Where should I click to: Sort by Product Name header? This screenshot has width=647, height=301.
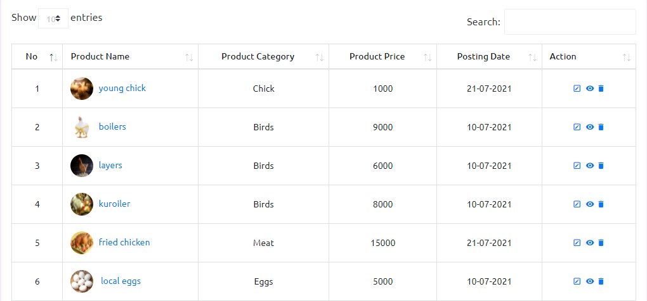100,56
